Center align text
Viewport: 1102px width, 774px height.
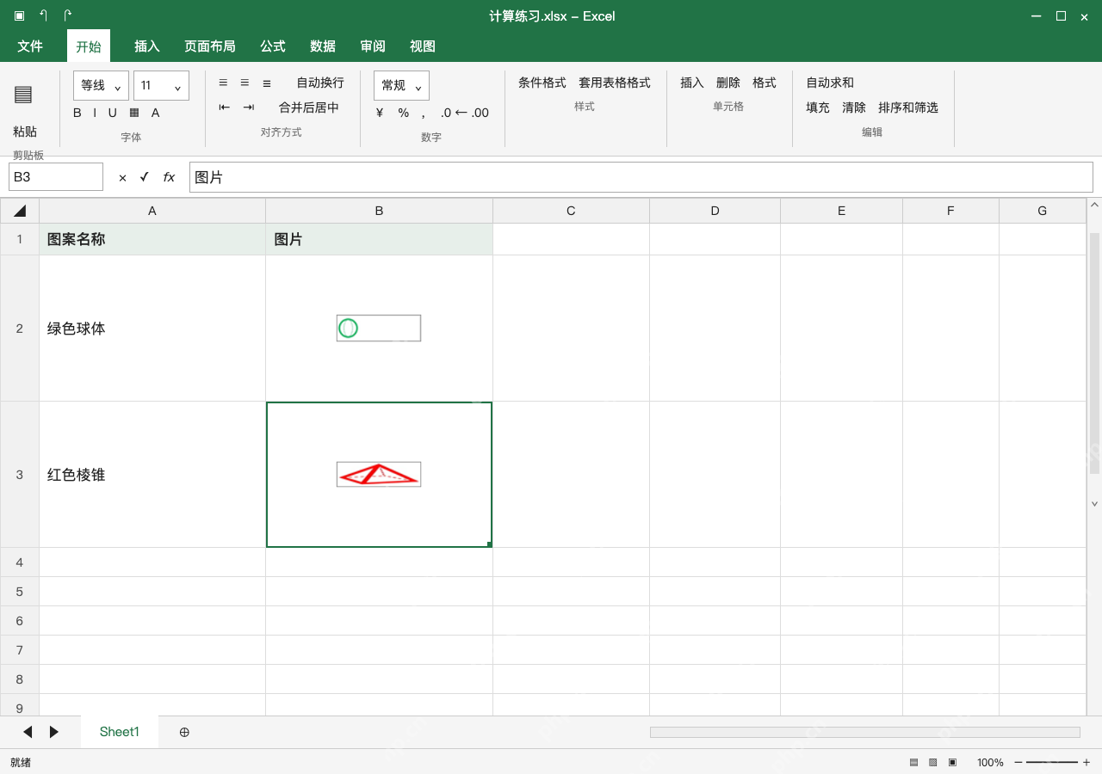tap(245, 83)
